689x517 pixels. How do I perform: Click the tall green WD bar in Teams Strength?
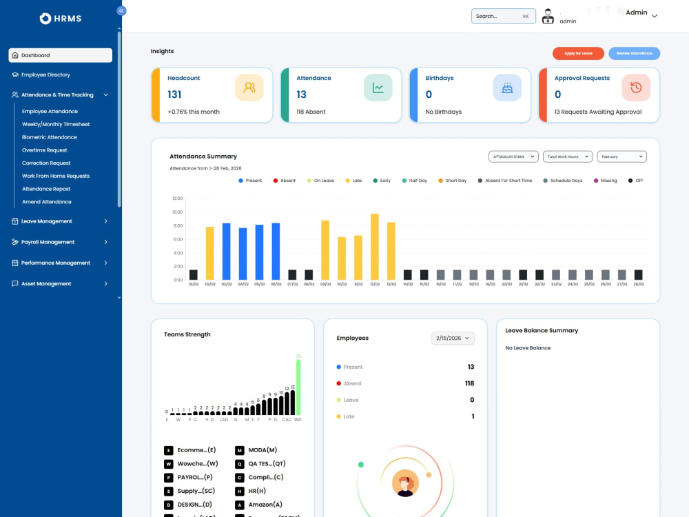298,387
